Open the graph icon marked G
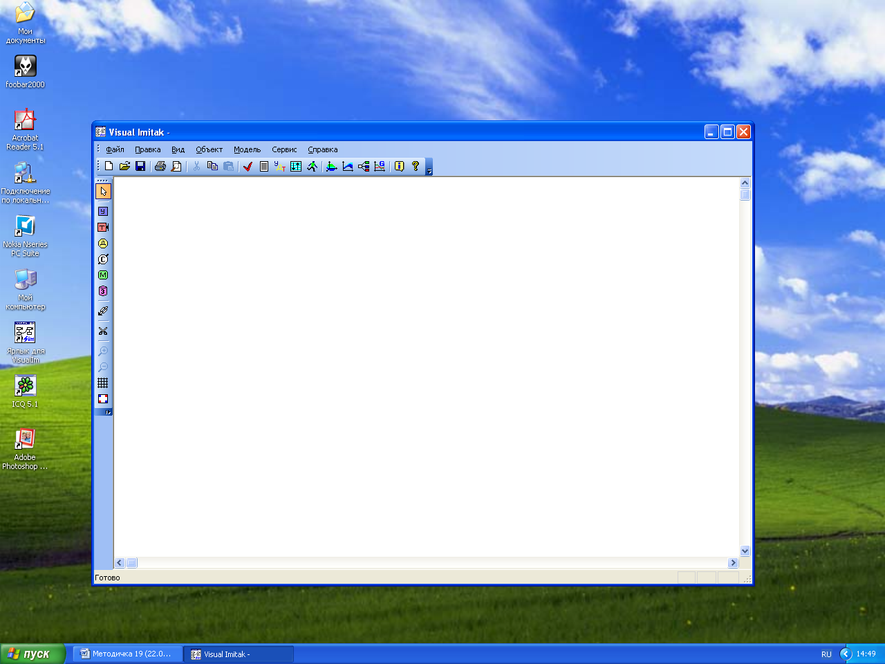 tap(380, 166)
